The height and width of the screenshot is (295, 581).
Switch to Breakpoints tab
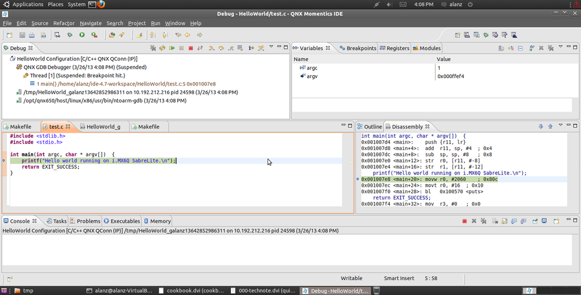tap(358, 48)
